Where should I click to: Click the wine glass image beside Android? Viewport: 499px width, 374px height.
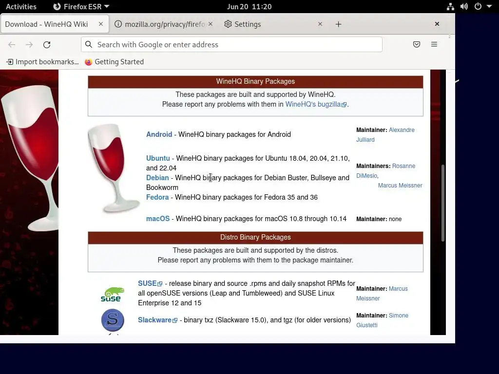pos(114,168)
